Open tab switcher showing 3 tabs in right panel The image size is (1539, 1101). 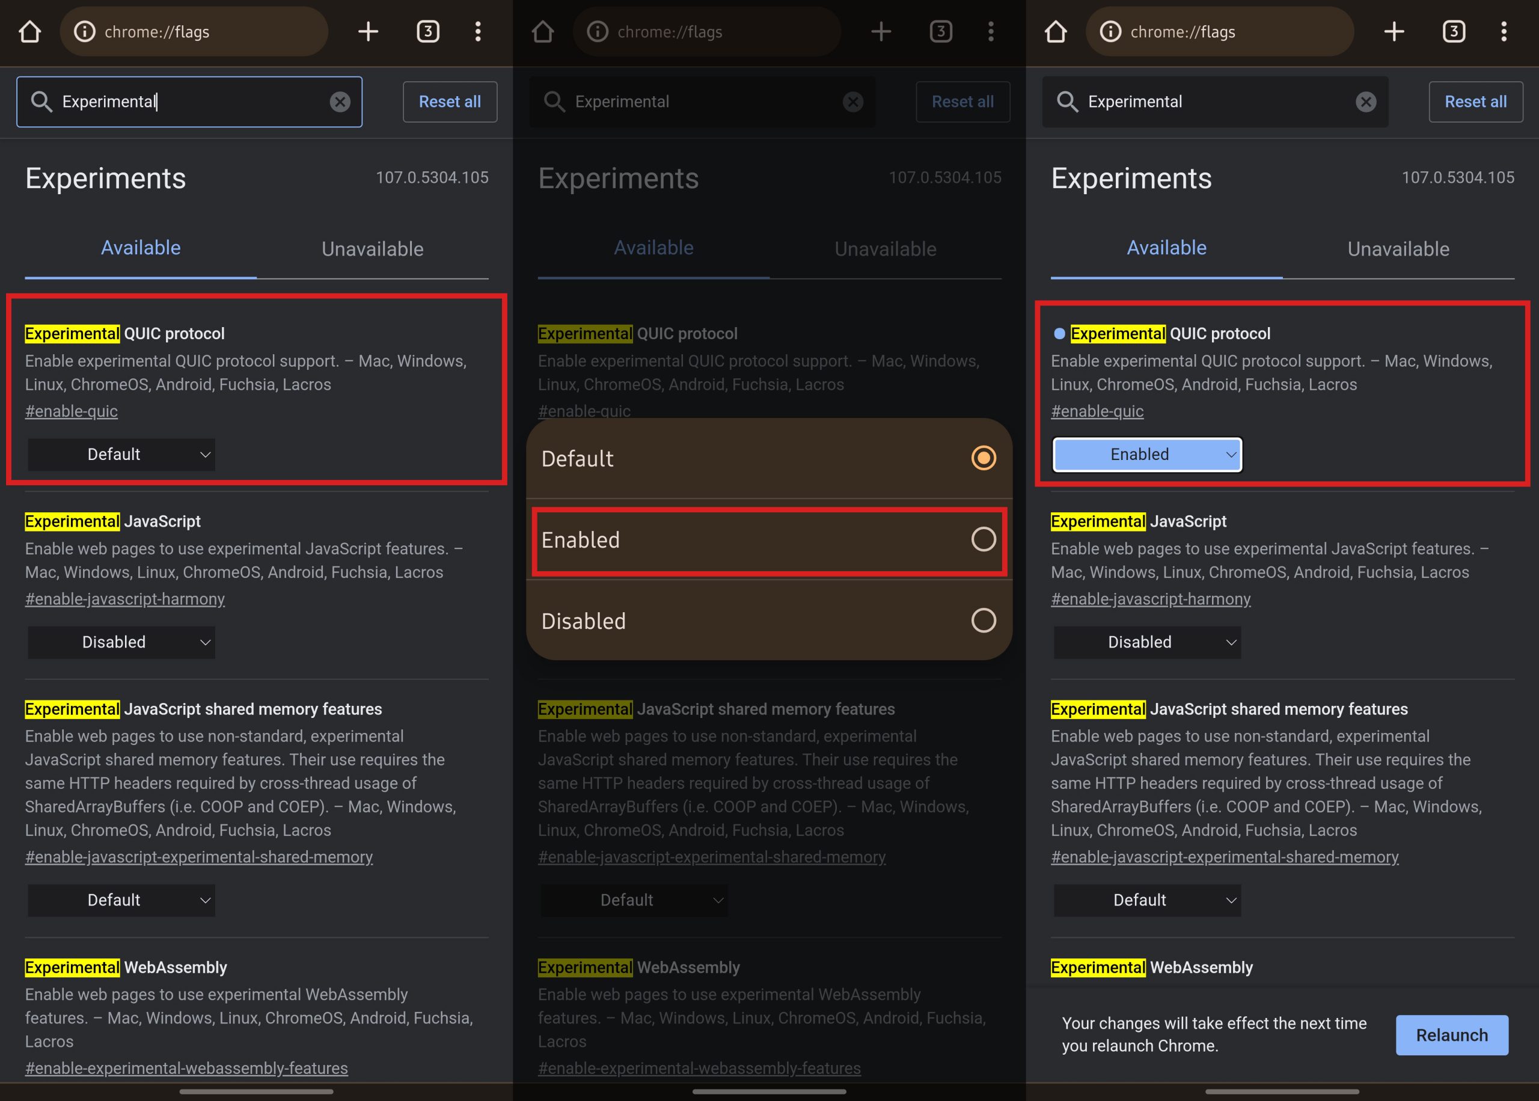[x=1454, y=31]
